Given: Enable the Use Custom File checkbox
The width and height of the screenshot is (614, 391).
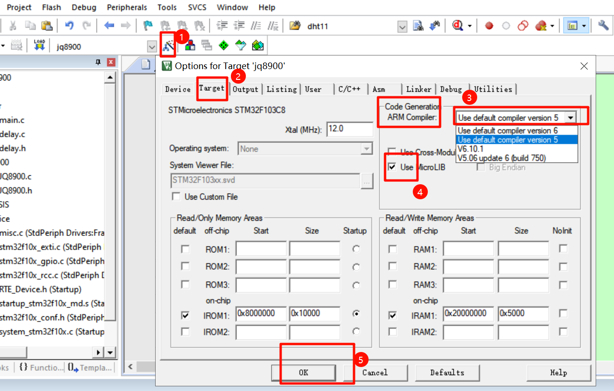Looking at the screenshot, I should tap(176, 196).
